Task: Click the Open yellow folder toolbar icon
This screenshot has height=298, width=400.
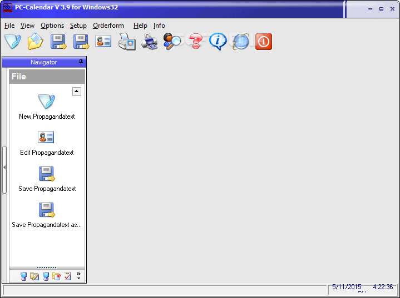Action: tap(36, 42)
